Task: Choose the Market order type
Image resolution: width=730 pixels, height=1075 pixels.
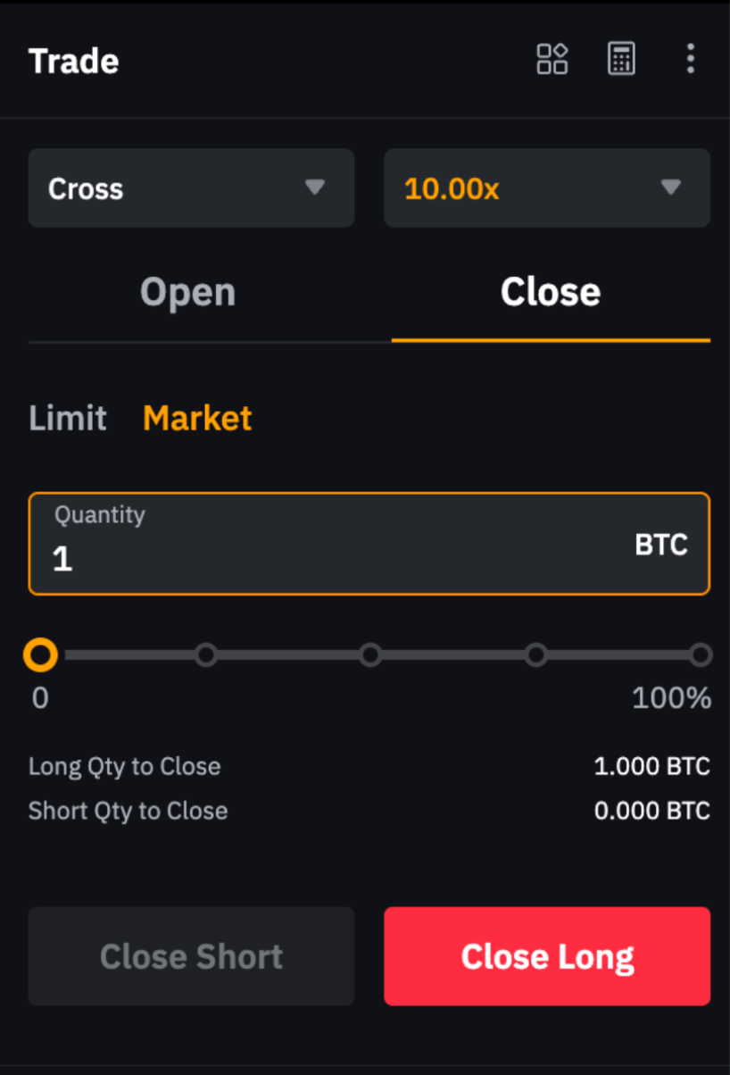Action: [197, 418]
